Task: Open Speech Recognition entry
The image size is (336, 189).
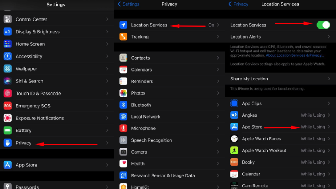Action: coord(169,140)
